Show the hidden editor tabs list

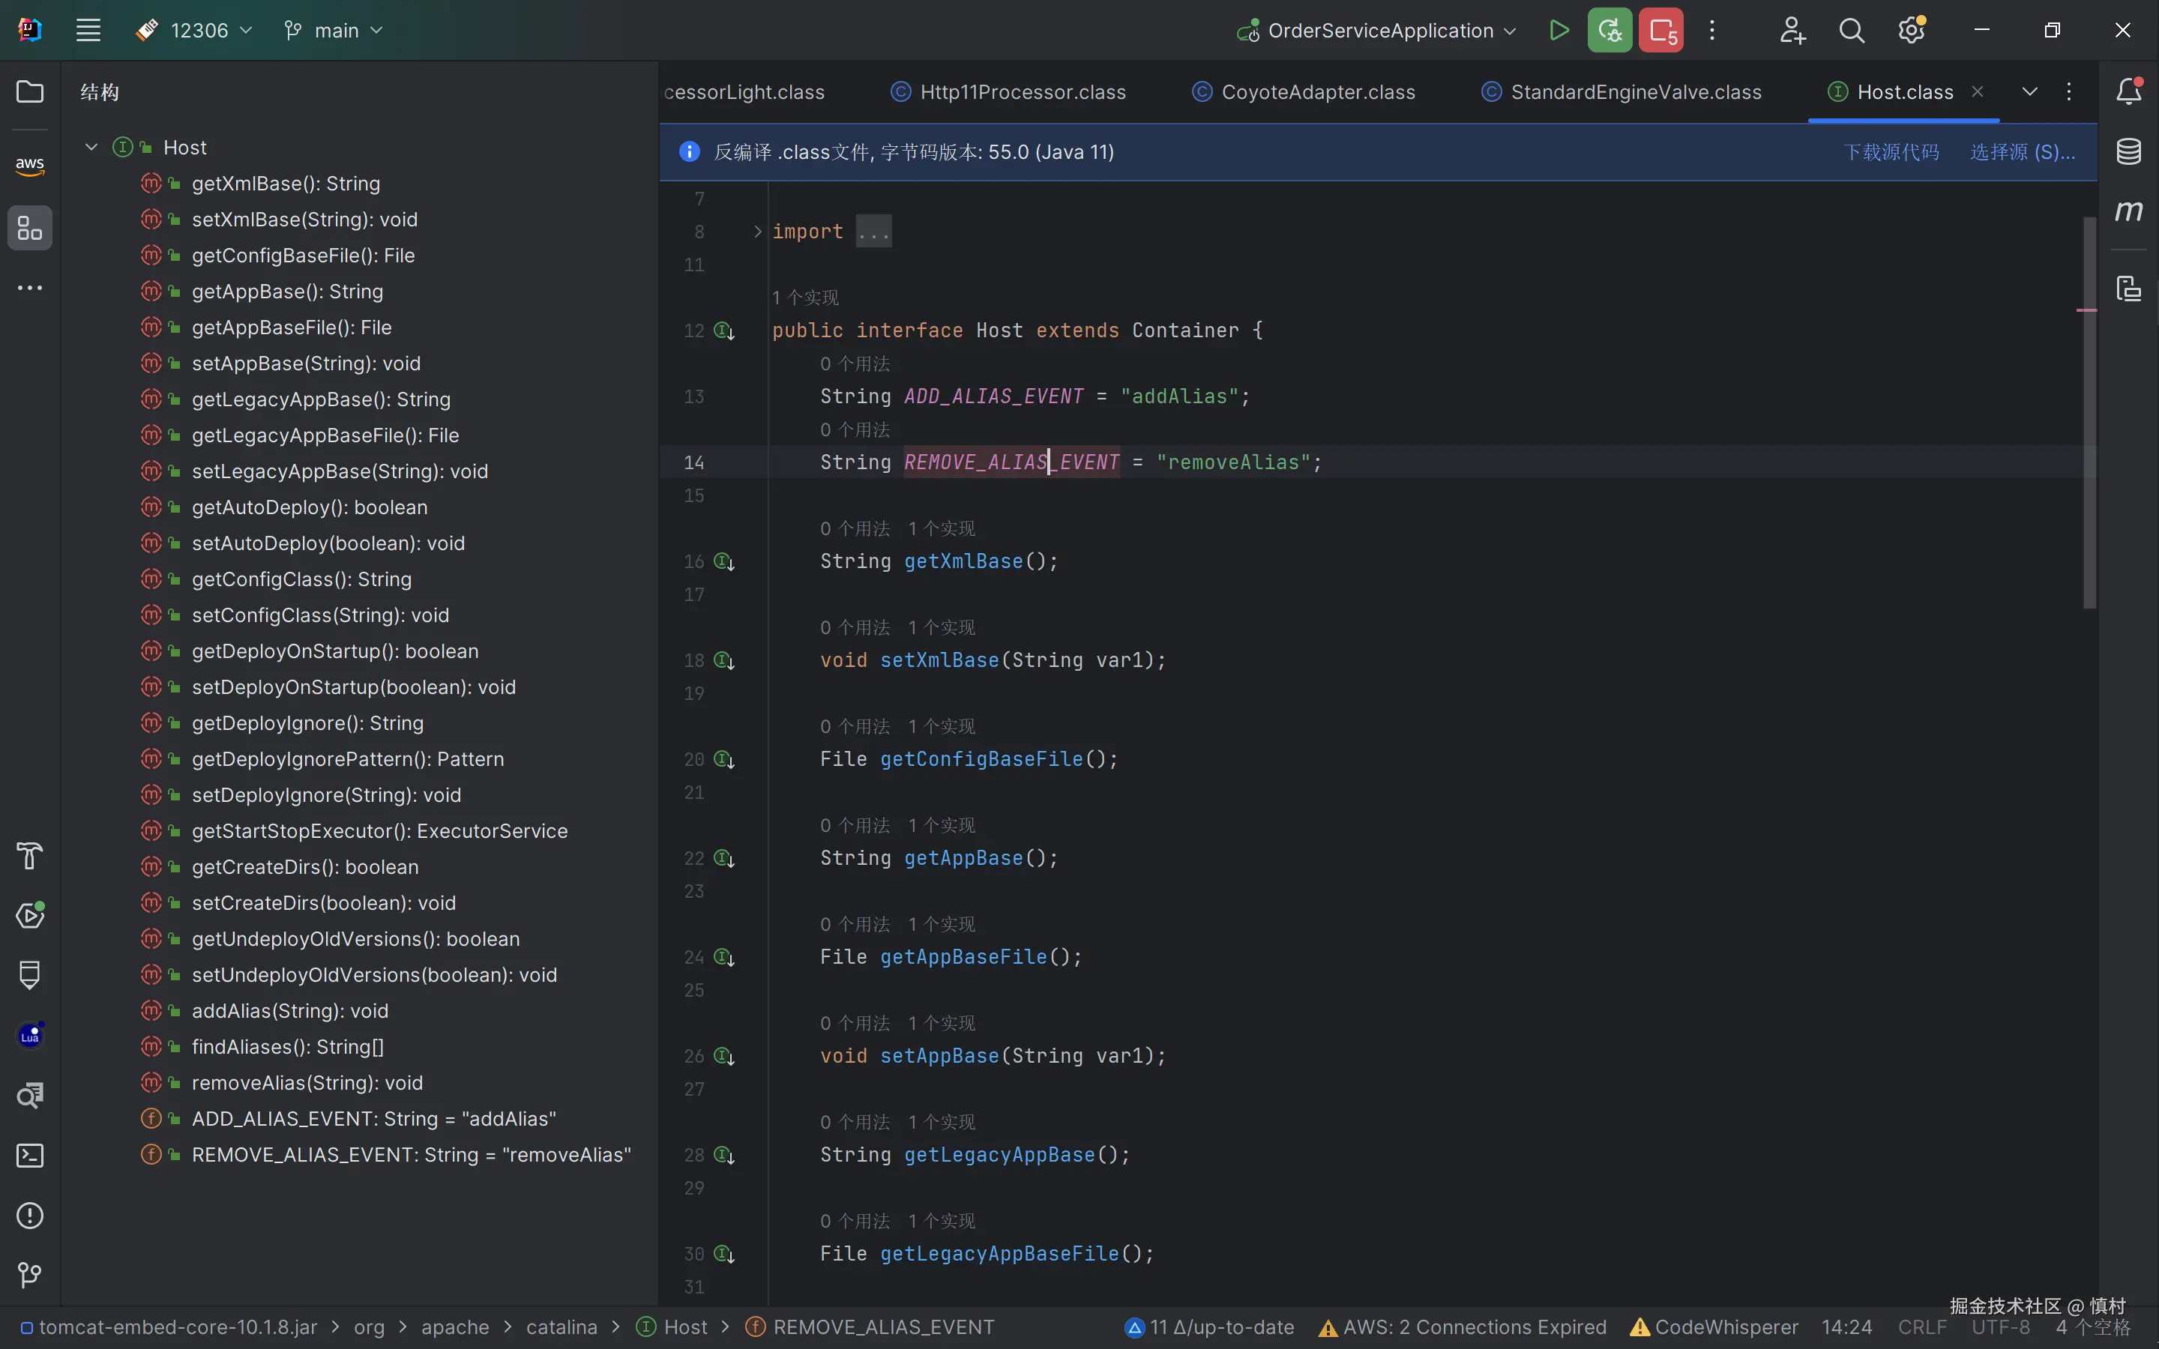[x=2029, y=92]
